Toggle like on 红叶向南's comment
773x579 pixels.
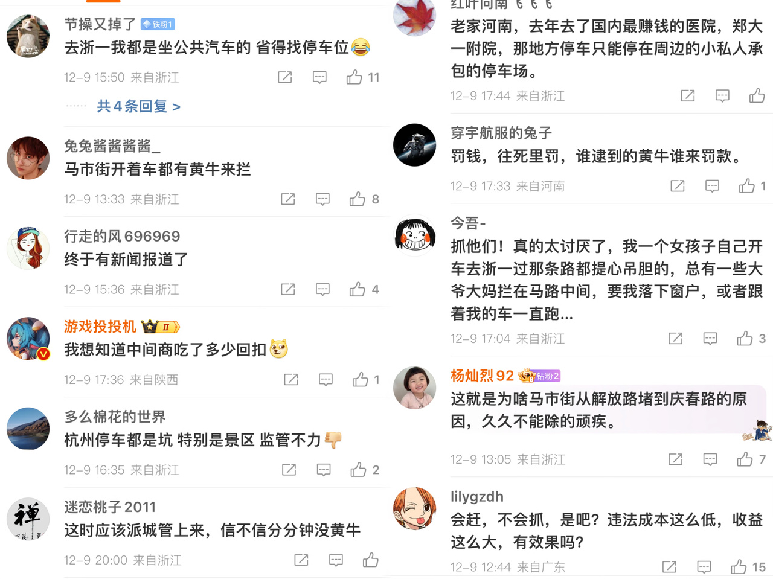[x=757, y=95]
